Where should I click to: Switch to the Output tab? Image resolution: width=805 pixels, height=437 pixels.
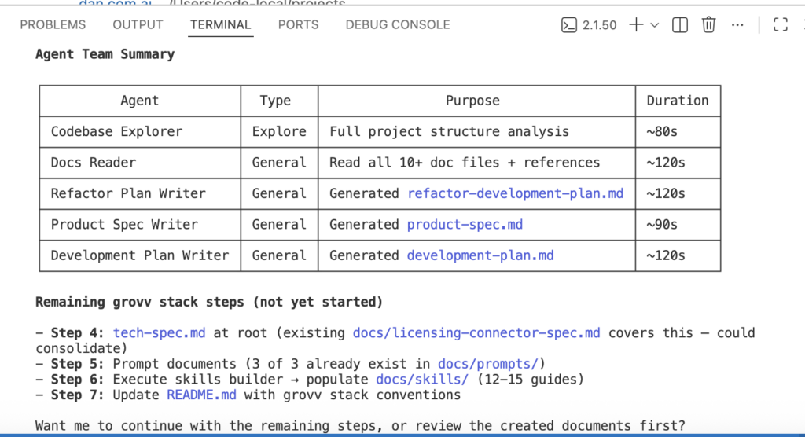pos(138,24)
